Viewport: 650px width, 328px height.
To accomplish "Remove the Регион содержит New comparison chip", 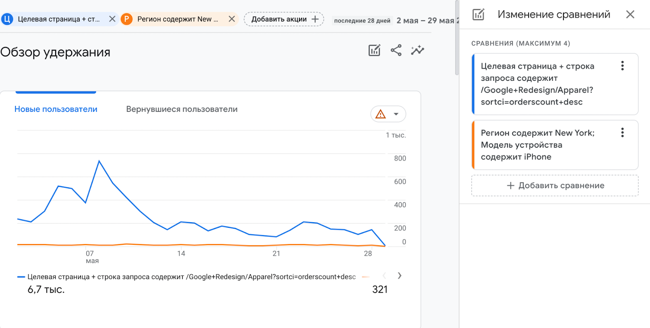I will (x=232, y=19).
